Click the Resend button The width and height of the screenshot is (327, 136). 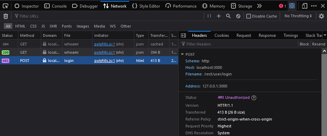(318, 44)
